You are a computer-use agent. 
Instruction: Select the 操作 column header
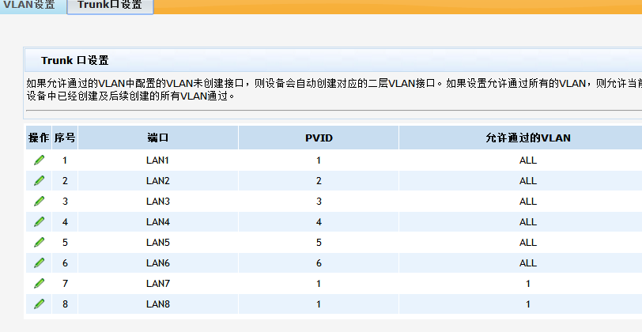[x=39, y=138]
